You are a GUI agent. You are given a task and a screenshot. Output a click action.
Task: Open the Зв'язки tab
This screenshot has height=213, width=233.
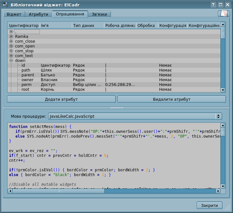pyautogui.click(x=99, y=14)
